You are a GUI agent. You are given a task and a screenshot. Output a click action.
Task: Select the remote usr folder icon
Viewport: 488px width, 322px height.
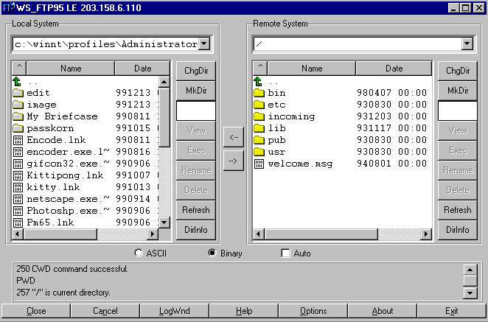click(x=259, y=152)
